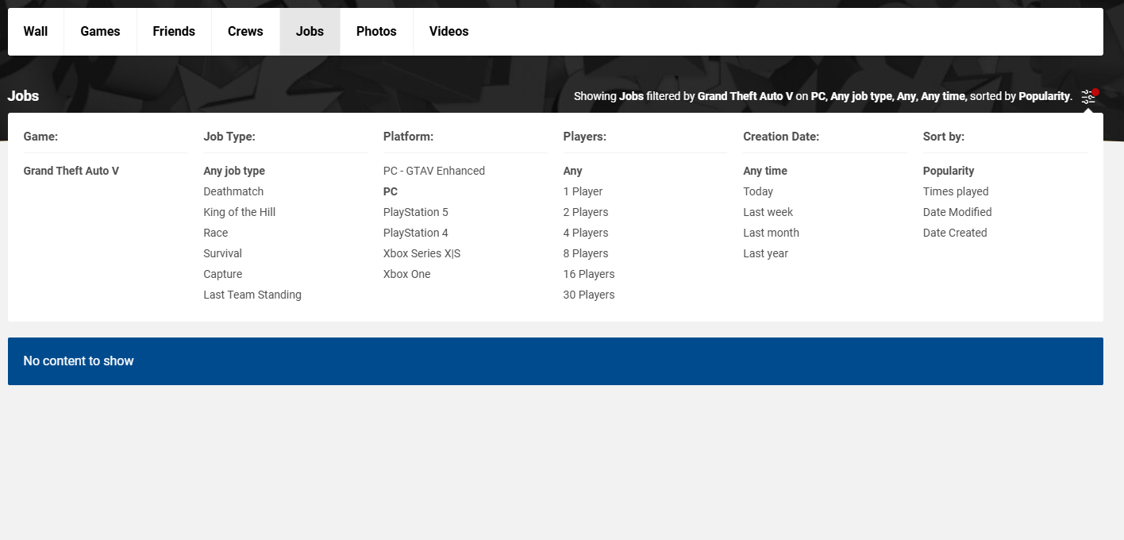The image size is (1124, 540).
Task: Click the Showing Jobs filtered by summary text
Action: click(x=823, y=96)
